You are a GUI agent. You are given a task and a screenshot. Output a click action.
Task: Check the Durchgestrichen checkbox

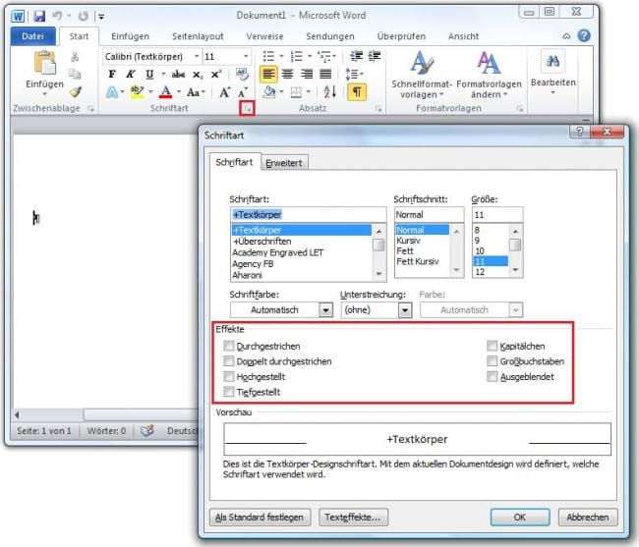click(x=229, y=346)
